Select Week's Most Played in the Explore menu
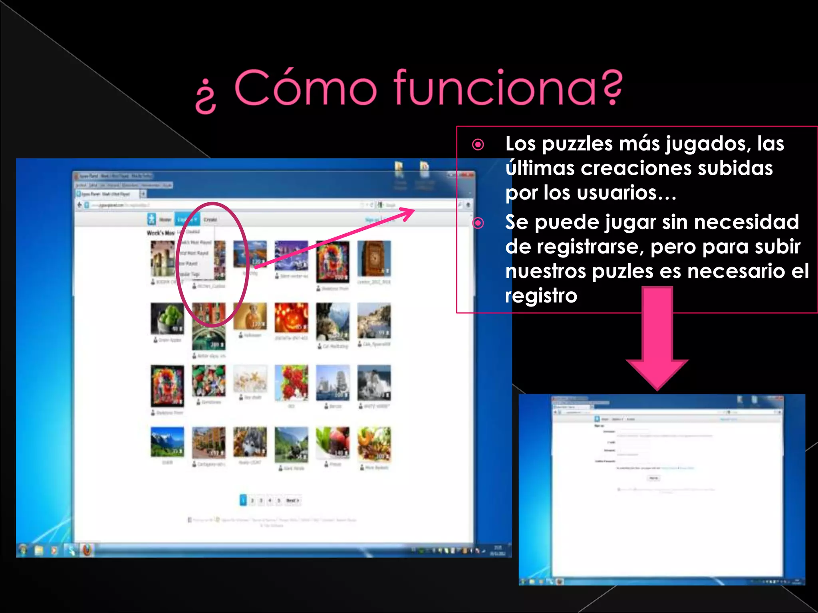The image size is (818, 613). (x=195, y=242)
